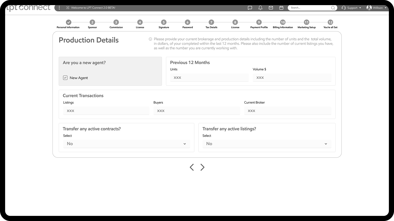This screenshot has height=221, width=394.
Task: Toggle the New Agent checkbox
Action: click(x=65, y=78)
